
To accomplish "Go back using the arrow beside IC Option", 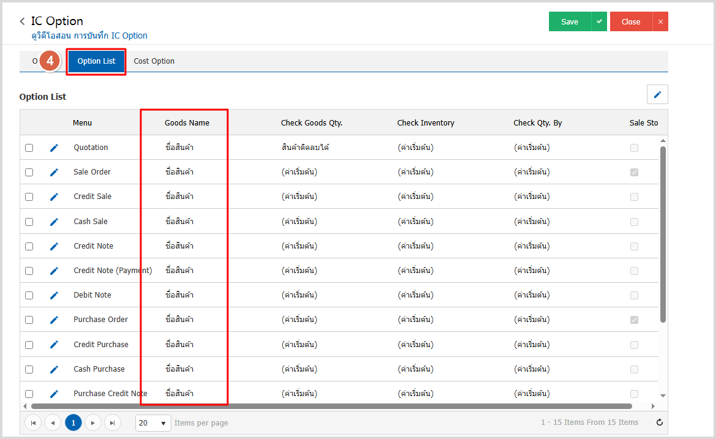I will [23, 21].
